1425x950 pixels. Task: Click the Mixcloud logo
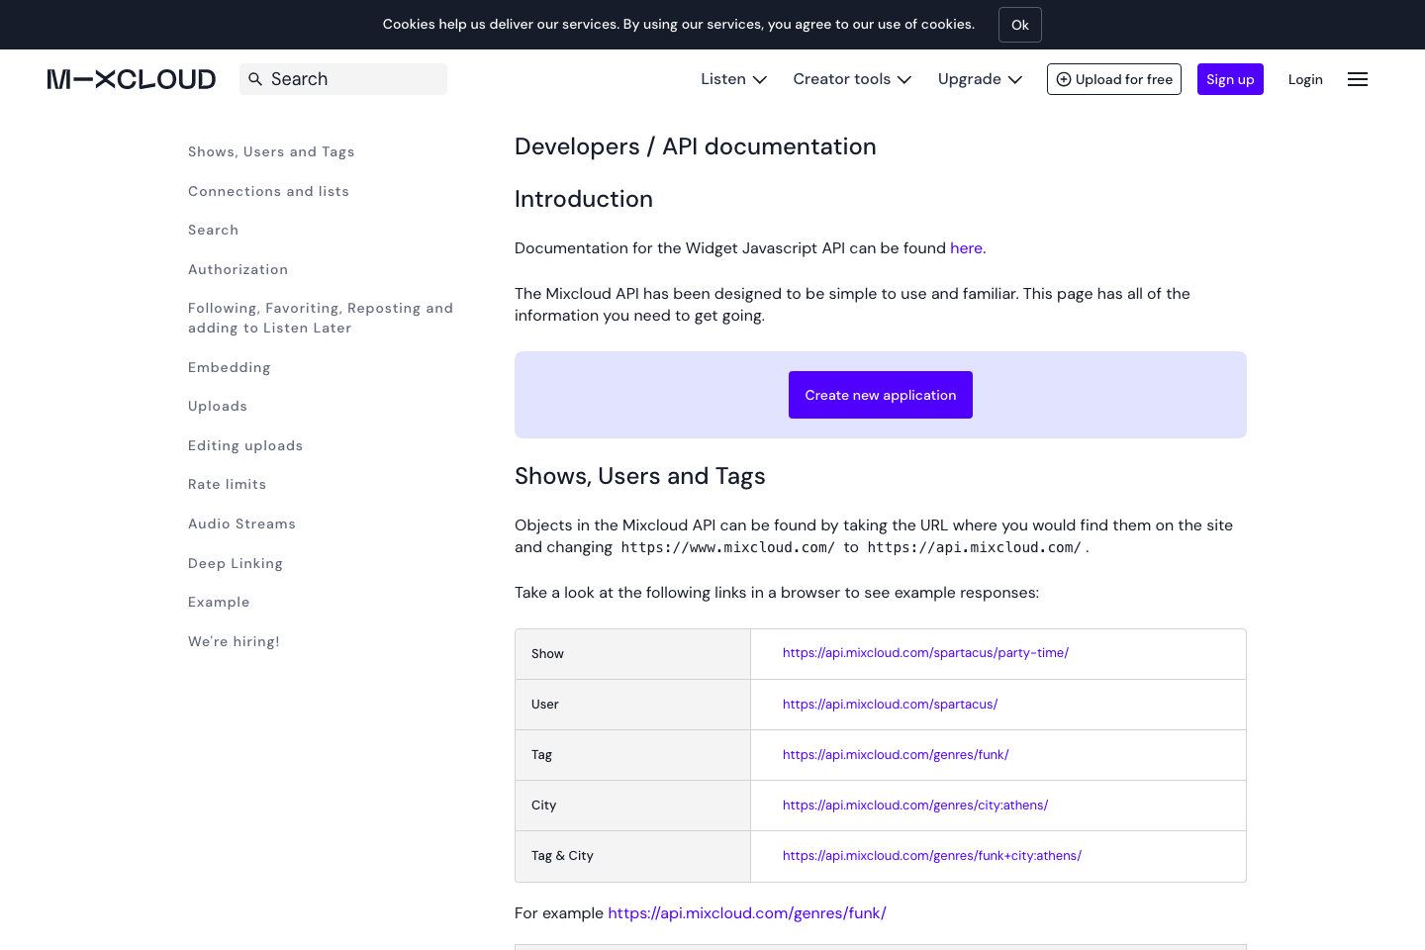(130, 79)
